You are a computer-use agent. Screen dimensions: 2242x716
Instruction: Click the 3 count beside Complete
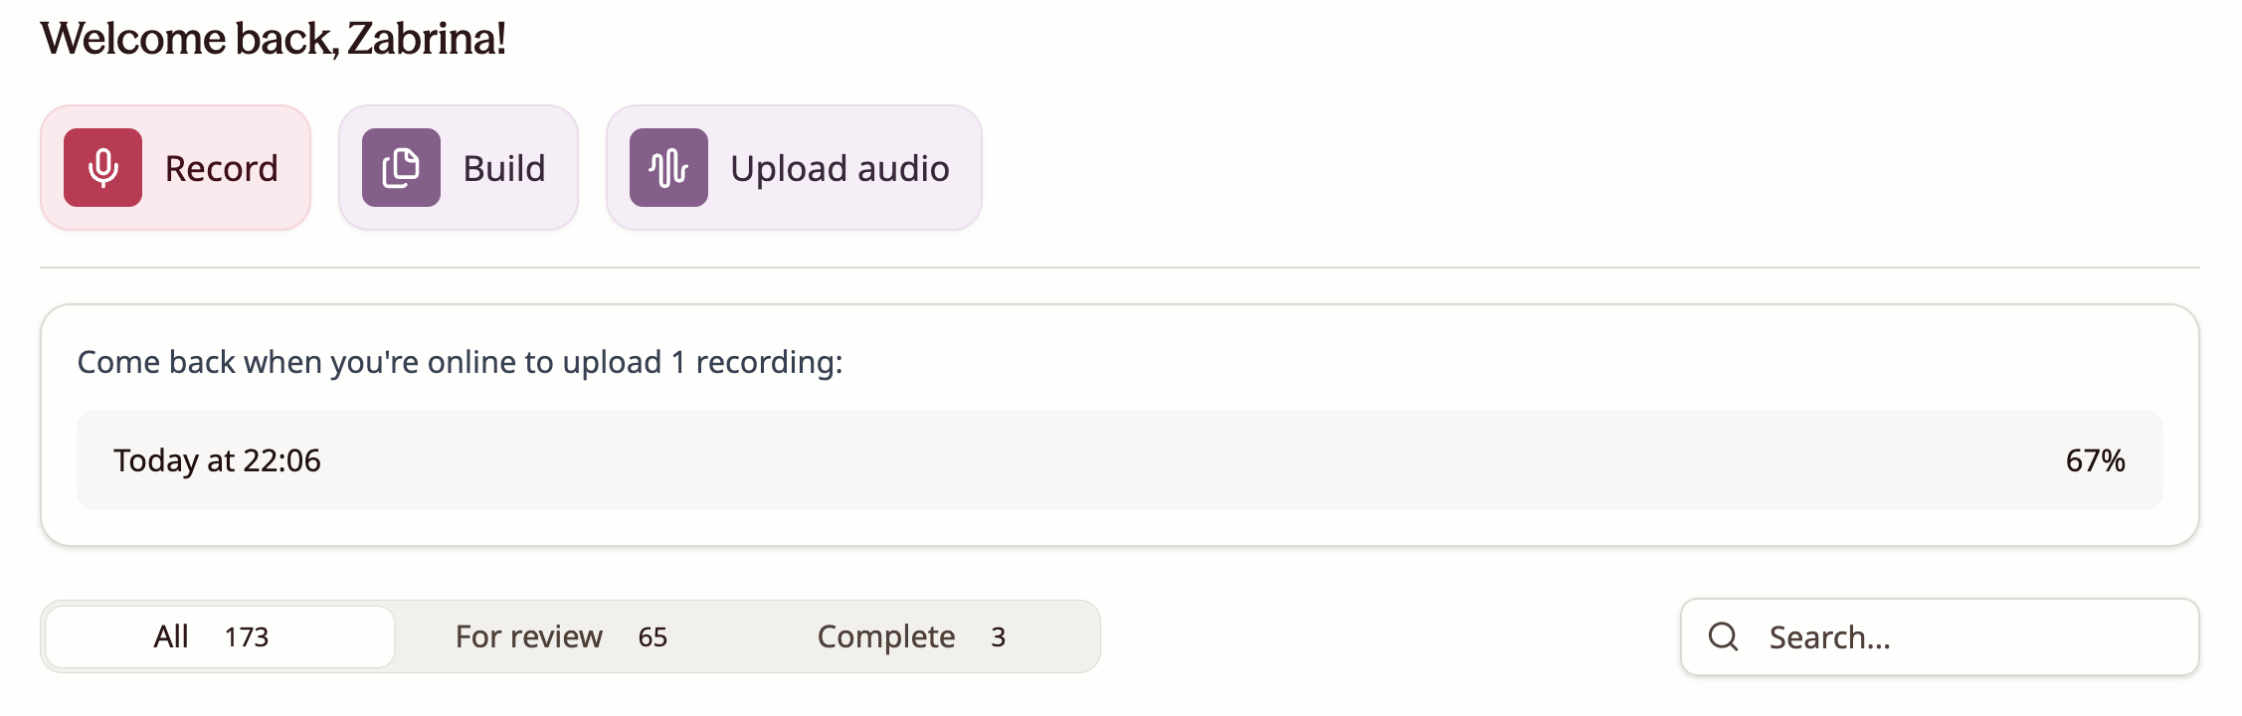point(998,636)
